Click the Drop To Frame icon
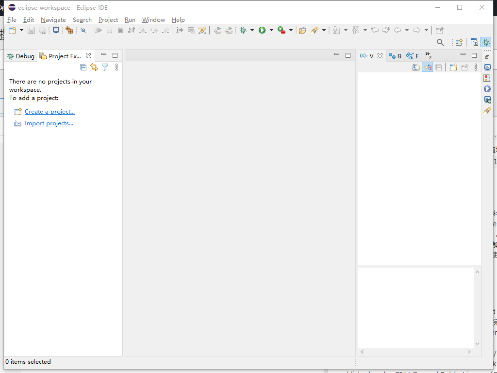Viewport: 497px width, 373px height. 191,30
